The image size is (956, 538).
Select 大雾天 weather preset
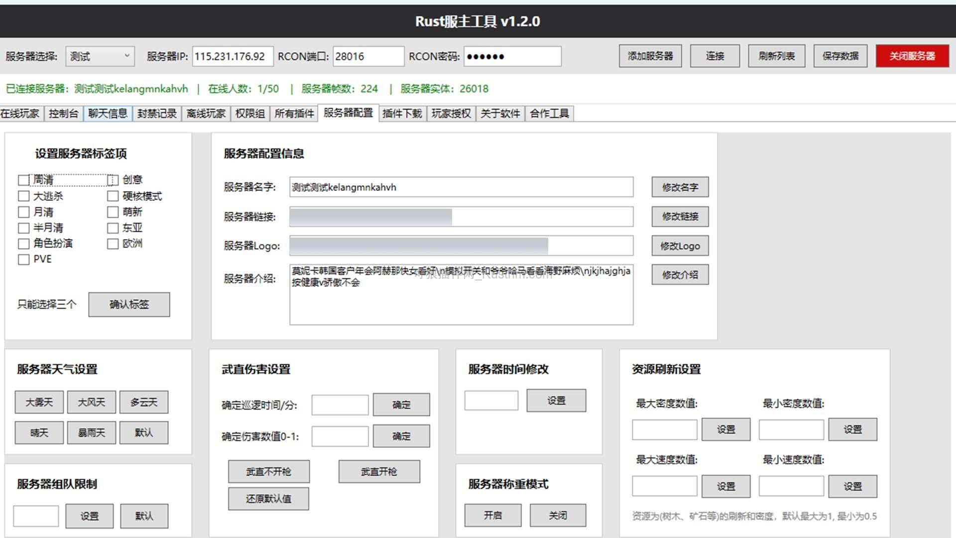point(38,402)
